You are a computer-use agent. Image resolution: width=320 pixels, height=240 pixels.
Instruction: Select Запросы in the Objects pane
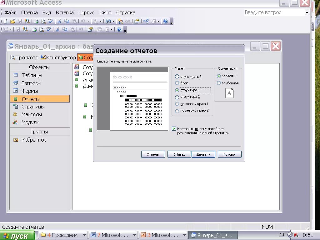[x=32, y=83]
